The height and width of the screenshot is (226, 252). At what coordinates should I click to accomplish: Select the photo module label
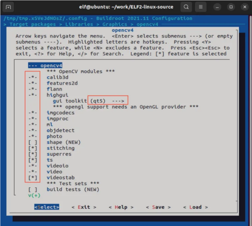[54, 136]
